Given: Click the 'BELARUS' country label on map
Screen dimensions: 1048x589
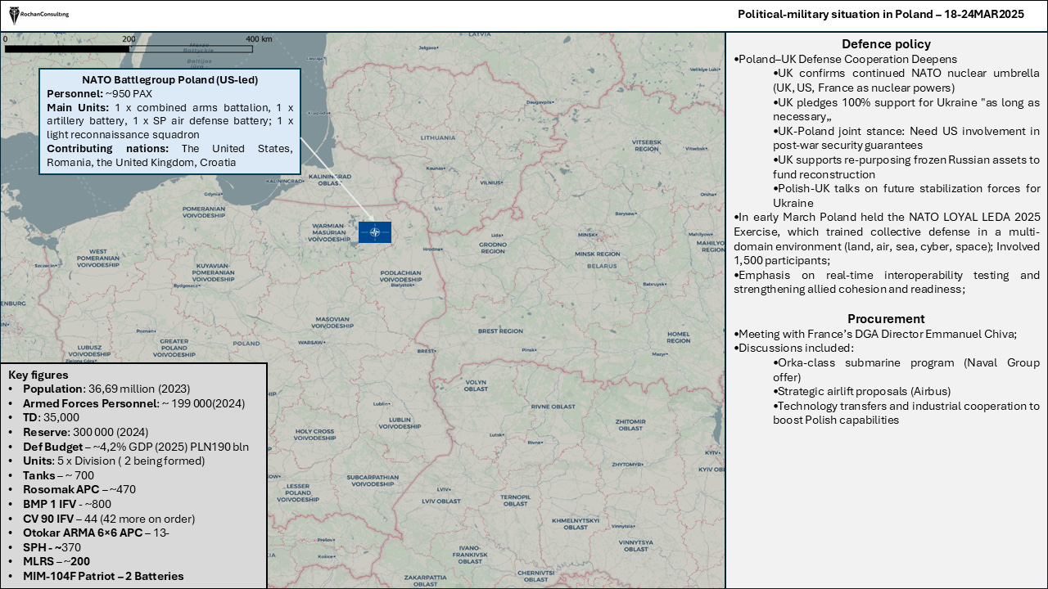Looking at the screenshot, I should click(x=601, y=266).
